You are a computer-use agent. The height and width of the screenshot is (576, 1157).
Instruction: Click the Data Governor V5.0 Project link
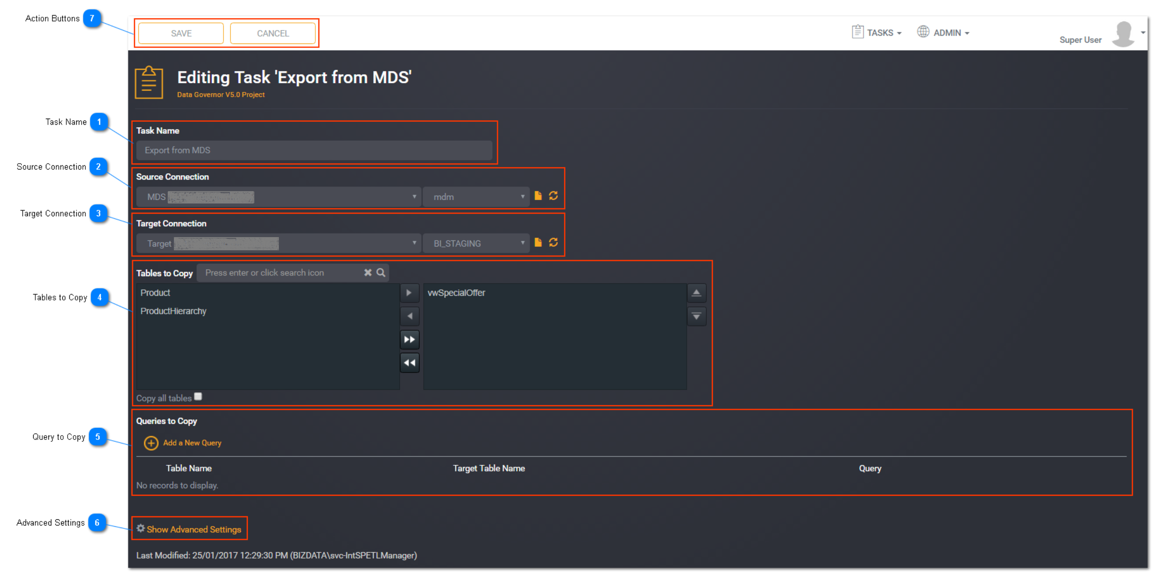221,95
